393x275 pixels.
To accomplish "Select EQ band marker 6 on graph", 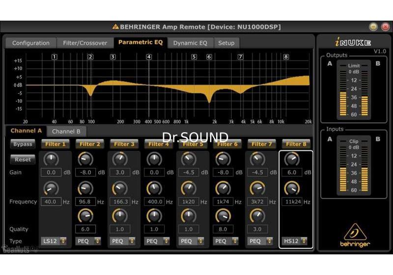I will (209, 57).
